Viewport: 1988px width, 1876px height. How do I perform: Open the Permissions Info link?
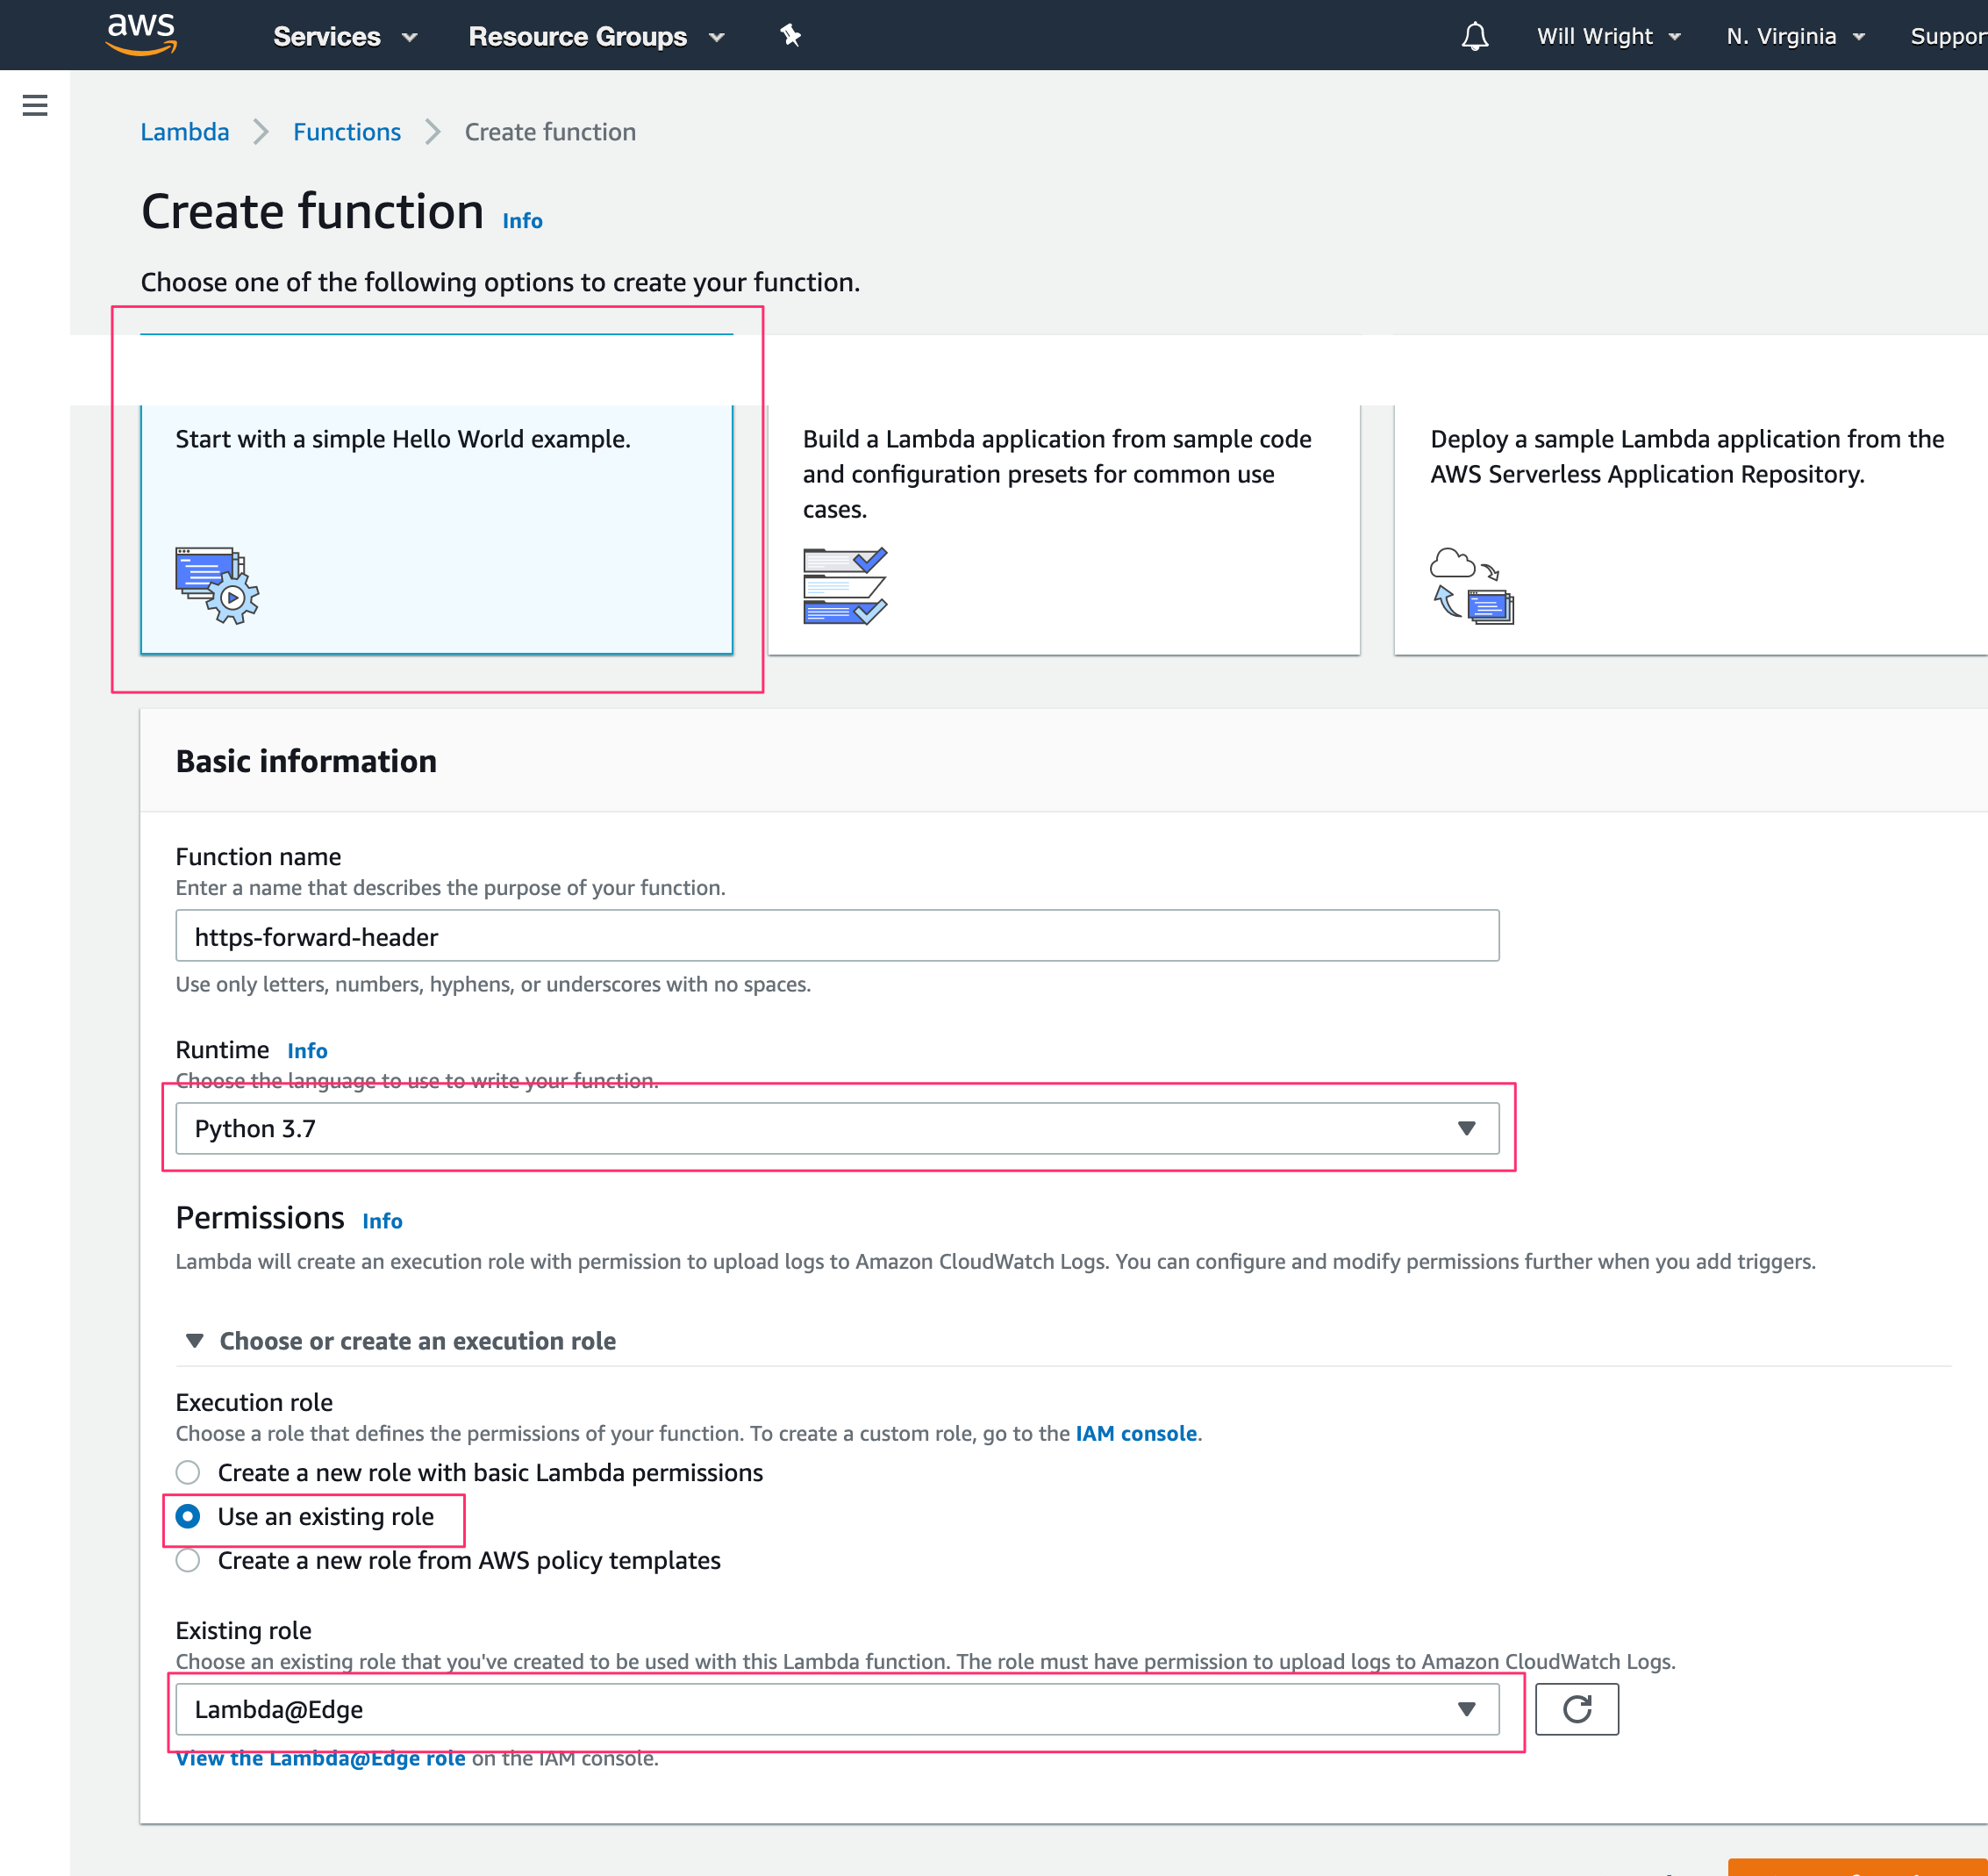pos(382,1221)
